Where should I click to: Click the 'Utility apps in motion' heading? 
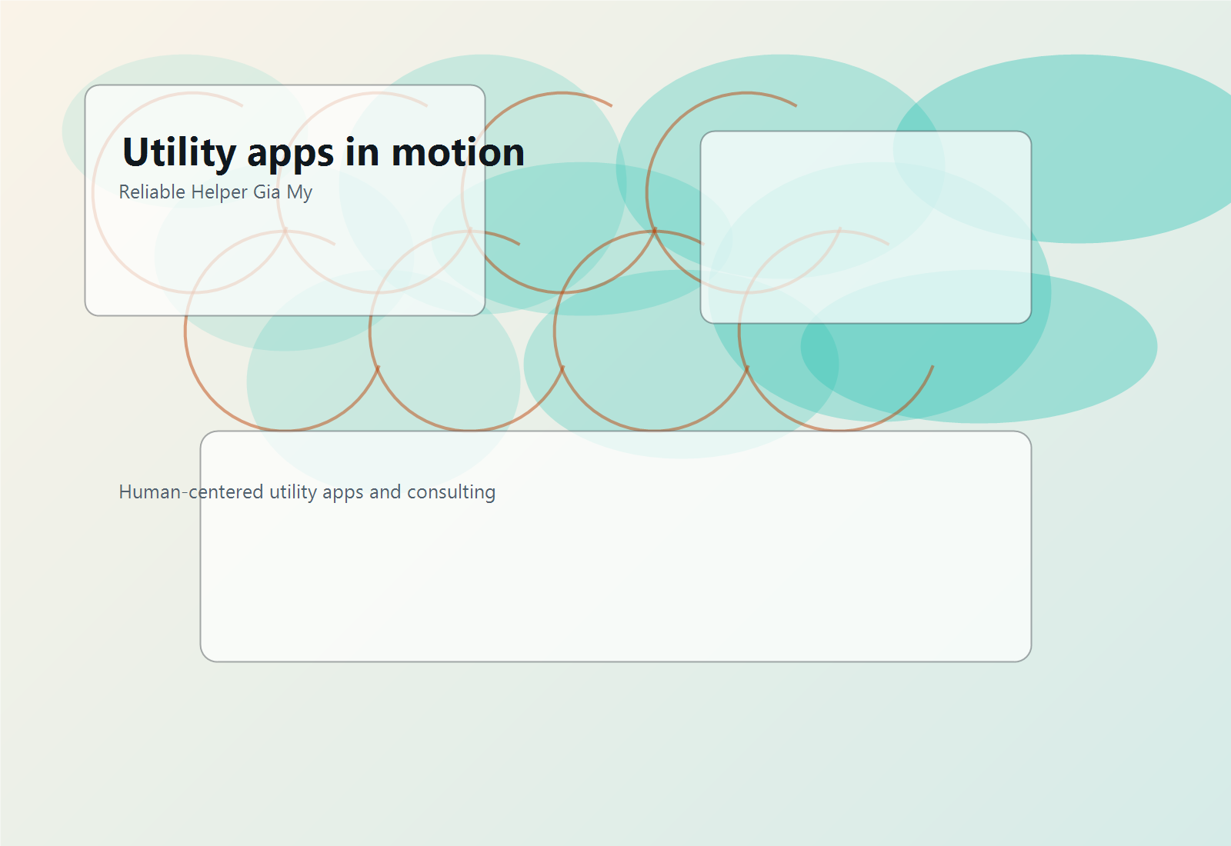324,152
